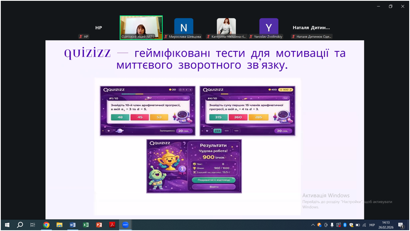Select Yaroslav Zvolinskiy participant tile
The width and height of the screenshot is (410, 231).
(269, 27)
